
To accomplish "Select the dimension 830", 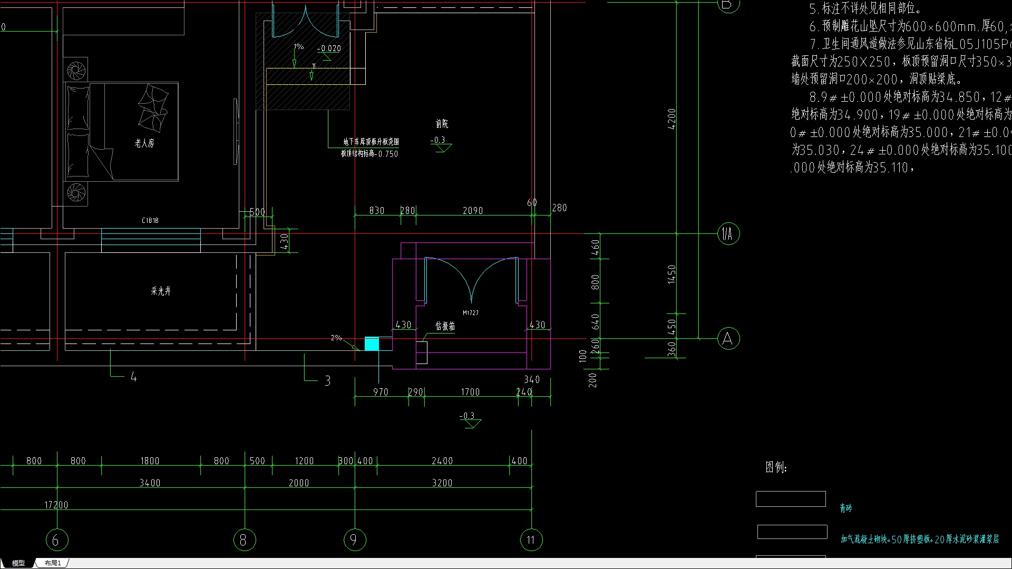I will click(377, 211).
